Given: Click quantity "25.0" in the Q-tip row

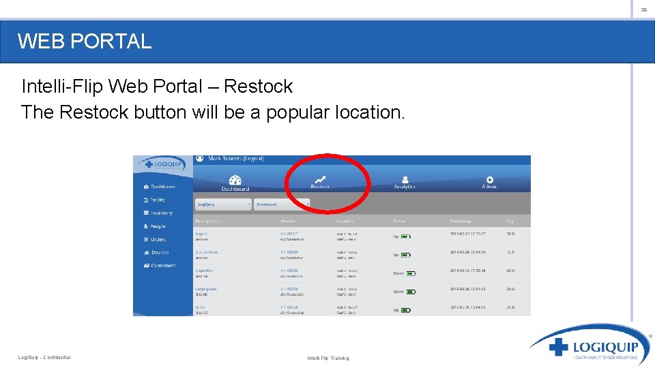Looking at the screenshot, I should (x=510, y=307).
